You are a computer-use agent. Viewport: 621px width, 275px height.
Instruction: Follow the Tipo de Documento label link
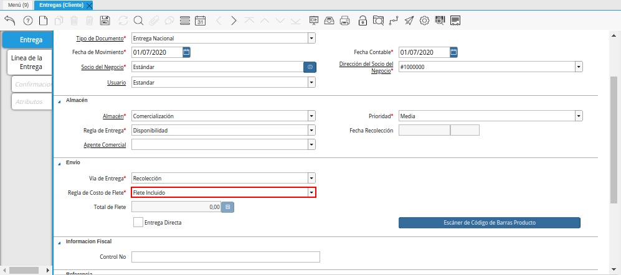[100, 39]
